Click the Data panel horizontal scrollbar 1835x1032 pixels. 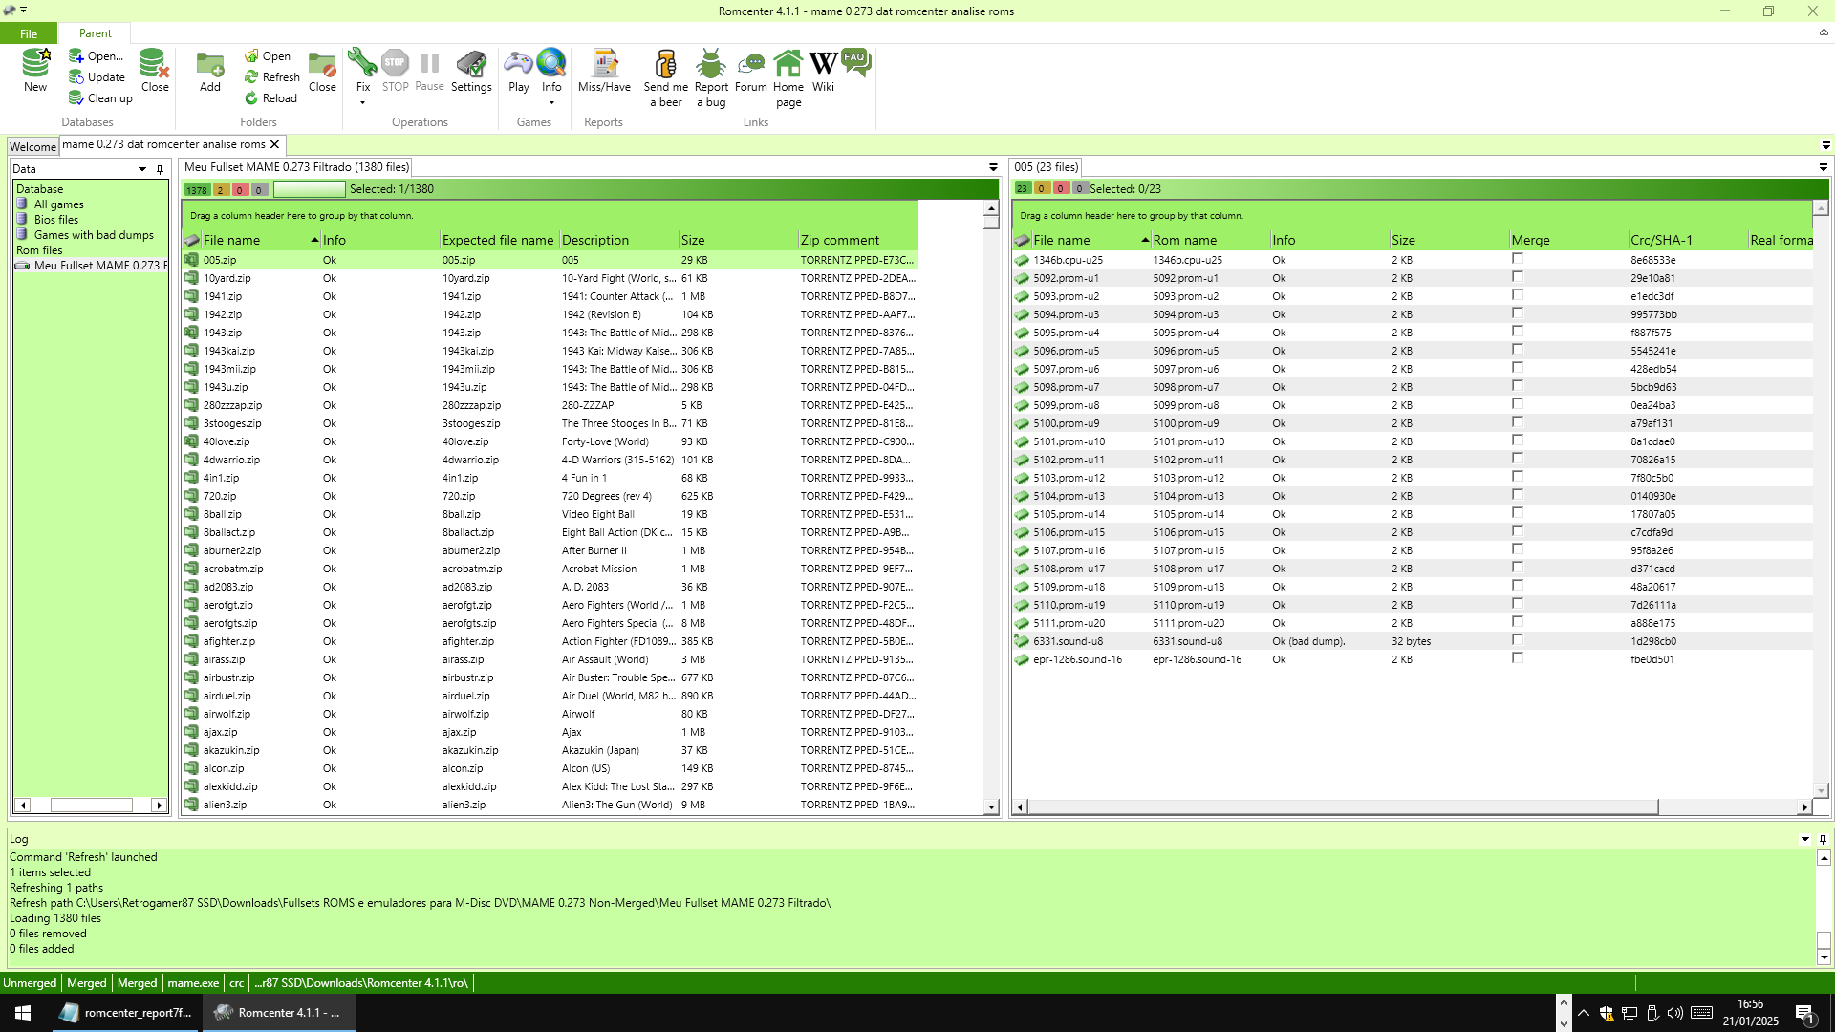coord(91,806)
